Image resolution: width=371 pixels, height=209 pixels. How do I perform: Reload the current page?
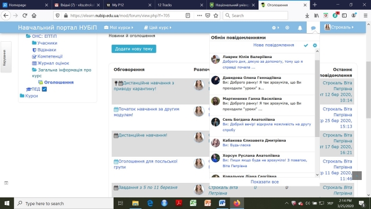click(24, 16)
